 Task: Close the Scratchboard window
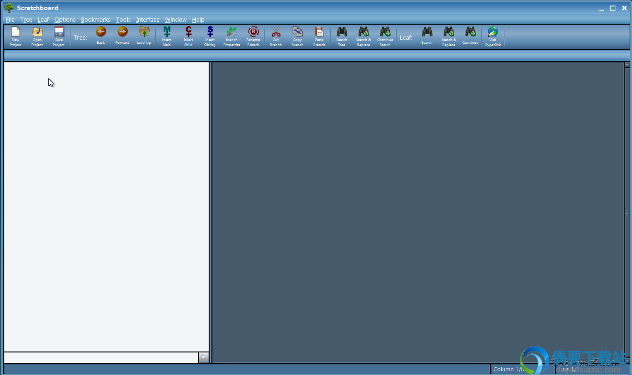coord(625,8)
